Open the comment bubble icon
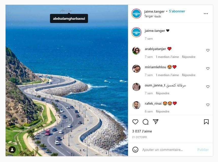 pos(146,122)
